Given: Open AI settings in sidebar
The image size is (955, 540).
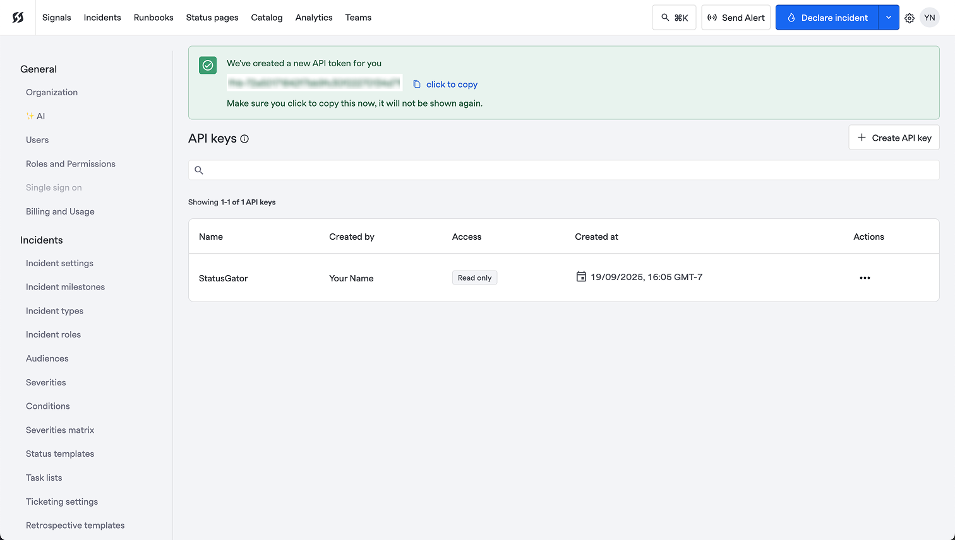Looking at the screenshot, I should (35, 116).
